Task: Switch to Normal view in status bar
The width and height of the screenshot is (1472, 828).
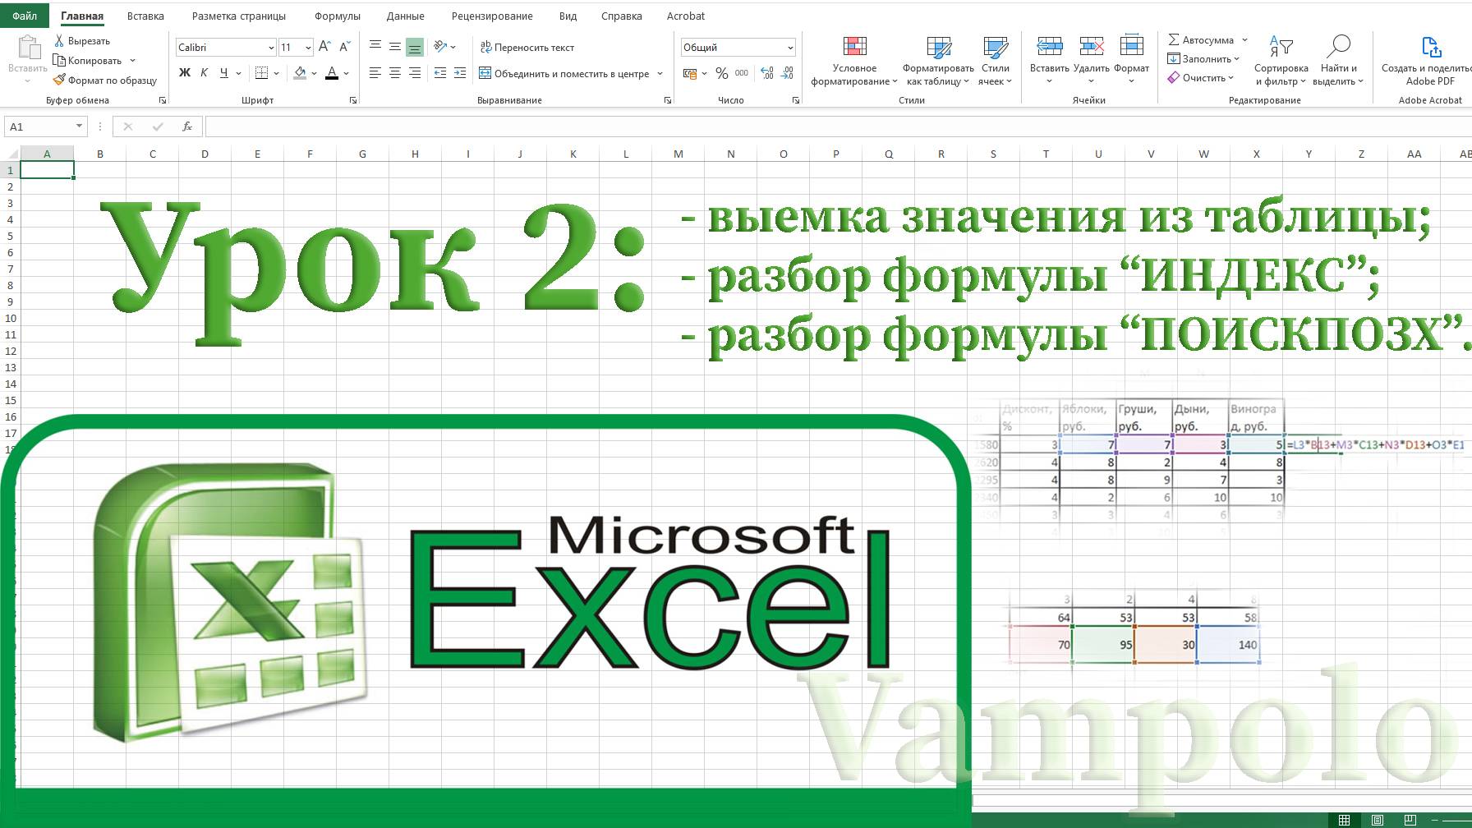Action: point(1344,820)
